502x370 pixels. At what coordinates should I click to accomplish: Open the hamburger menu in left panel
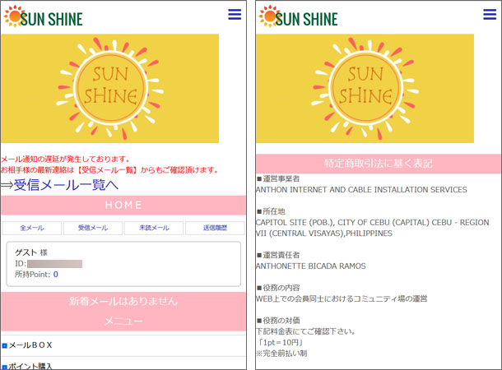coord(235,14)
